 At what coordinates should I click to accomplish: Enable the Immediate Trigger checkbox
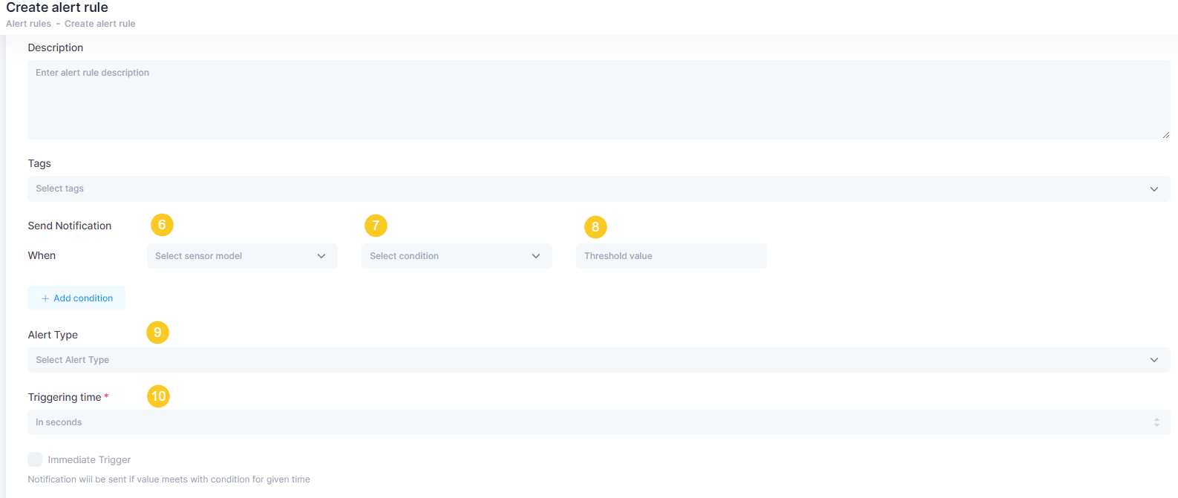[x=35, y=459]
